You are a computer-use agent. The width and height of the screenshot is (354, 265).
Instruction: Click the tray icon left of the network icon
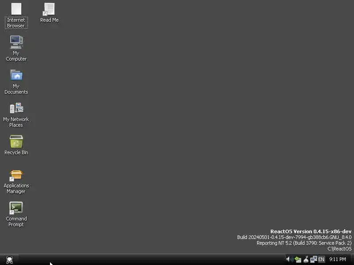click(x=306, y=259)
